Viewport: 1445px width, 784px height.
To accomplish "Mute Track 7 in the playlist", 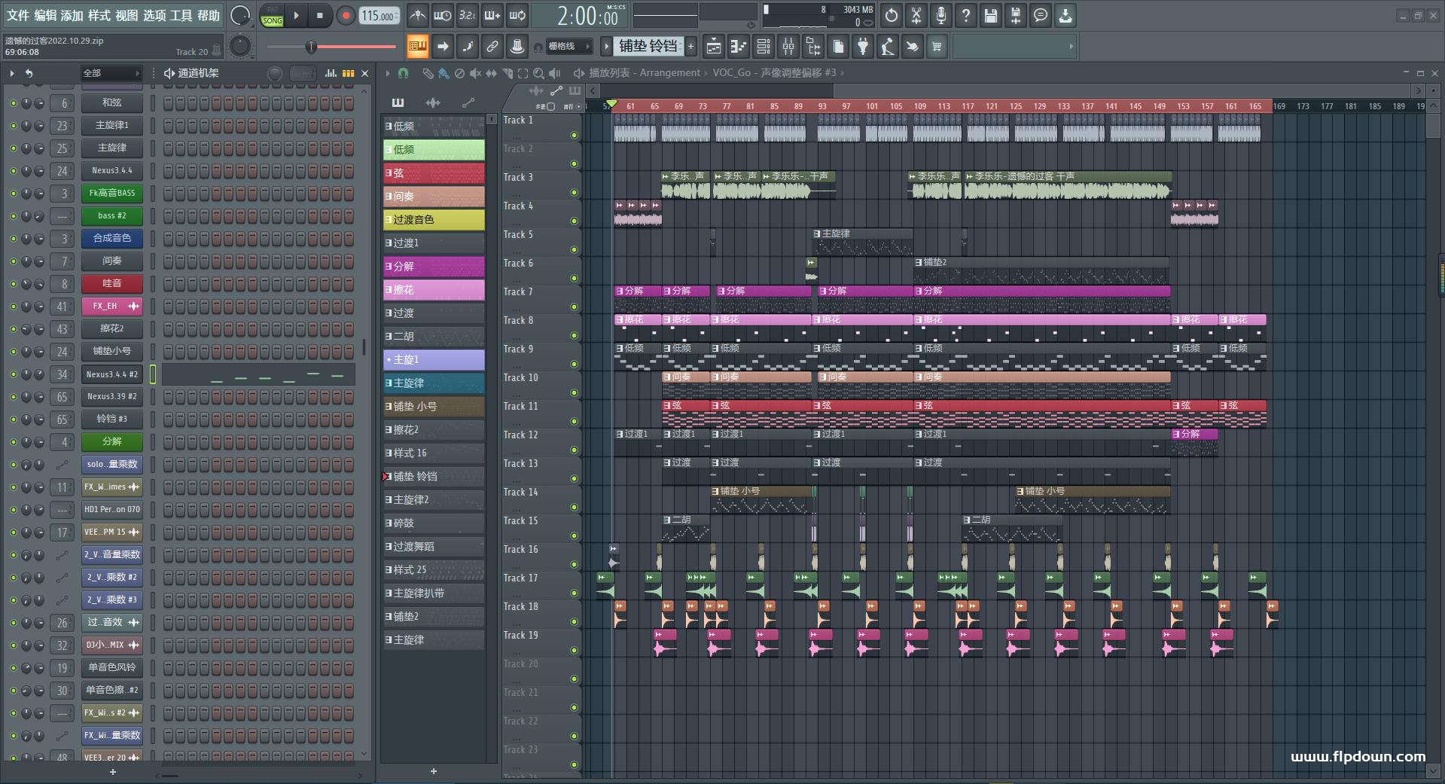I will click(x=574, y=307).
